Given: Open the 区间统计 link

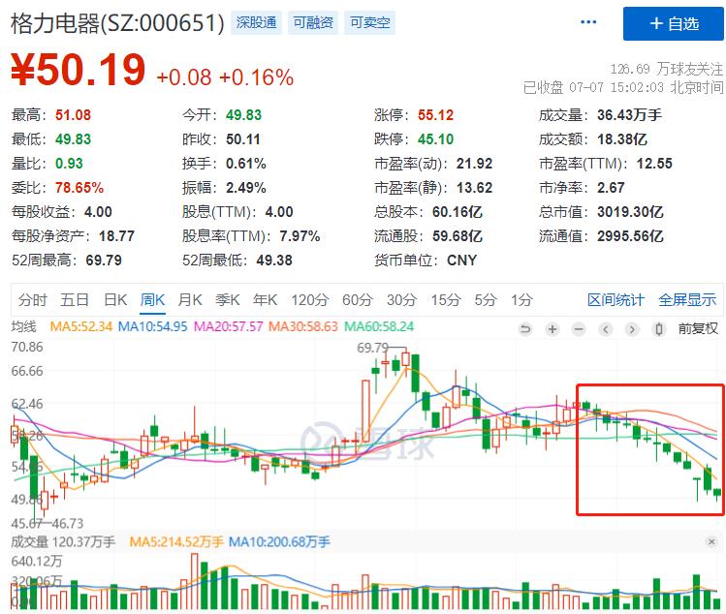Looking at the screenshot, I should [616, 300].
